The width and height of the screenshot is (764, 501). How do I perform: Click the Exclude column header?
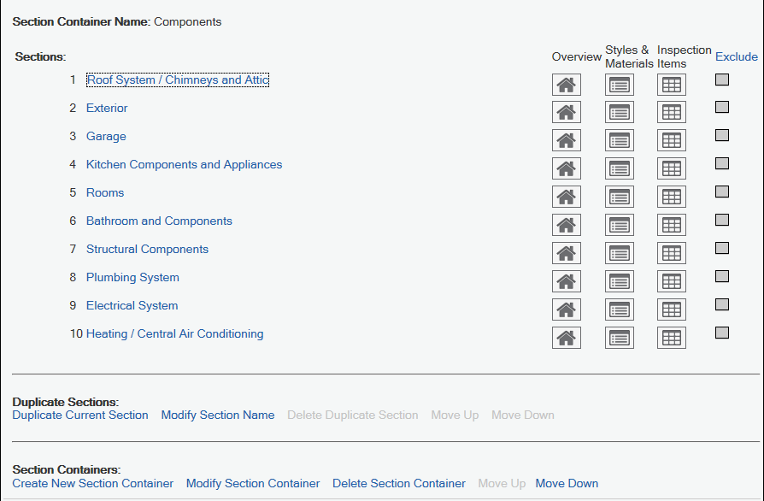point(736,57)
